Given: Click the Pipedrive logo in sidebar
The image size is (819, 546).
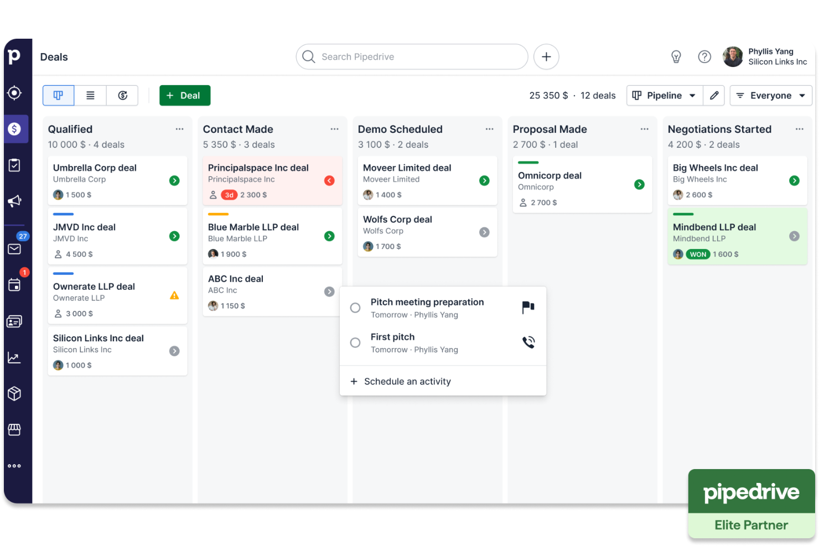Looking at the screenshot, I should (x=14, y=56).
